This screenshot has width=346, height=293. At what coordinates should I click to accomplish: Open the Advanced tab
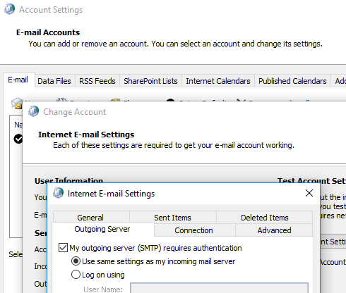pos(274,230)
